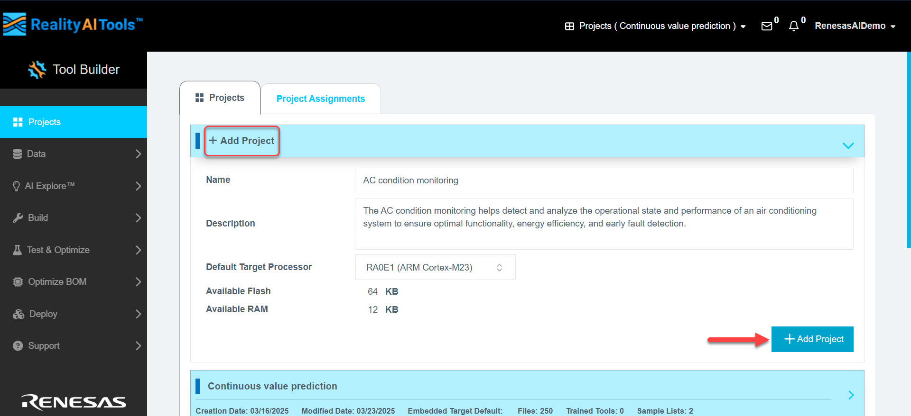Expand the Test & Optimize sidebar menu

point(74,250)
